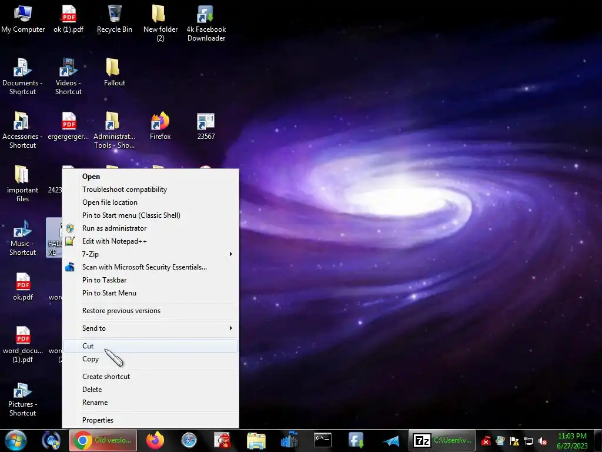The height and width of the screenshot is (452, 602).
Task: Expand the 7-Zip submenu
Action: [x=150, y=254]
